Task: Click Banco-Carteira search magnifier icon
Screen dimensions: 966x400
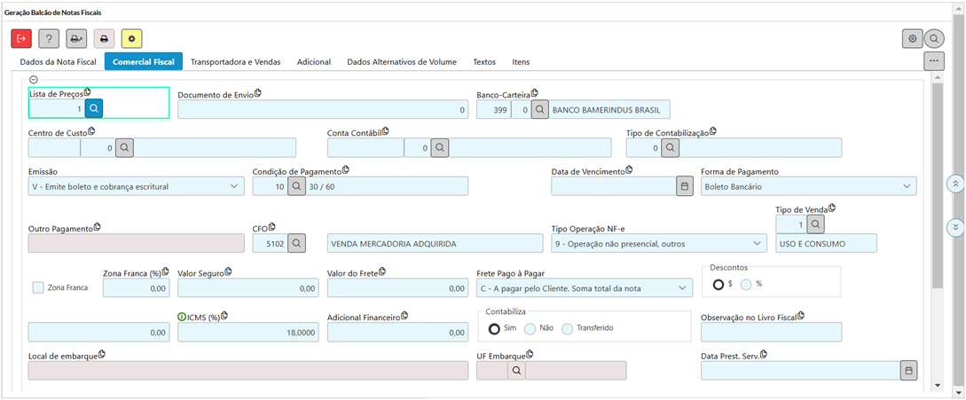Action: (539, 109)
